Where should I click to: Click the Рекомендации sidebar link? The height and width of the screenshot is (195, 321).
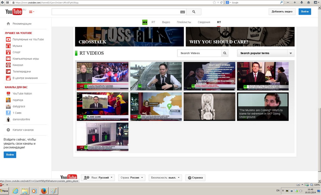(22, 24)
